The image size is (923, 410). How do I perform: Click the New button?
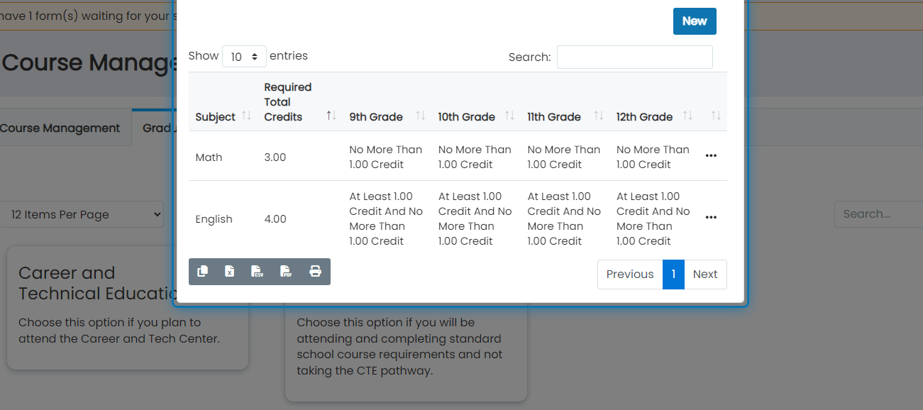pos(695,21)
